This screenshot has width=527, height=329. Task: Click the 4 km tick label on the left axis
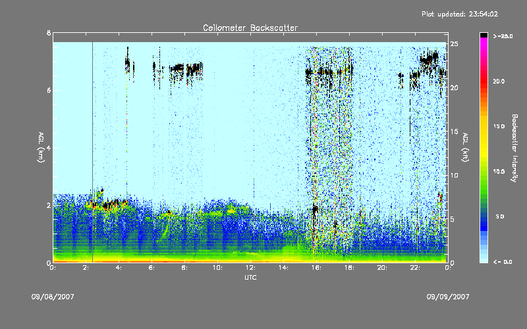pos(49,147)
